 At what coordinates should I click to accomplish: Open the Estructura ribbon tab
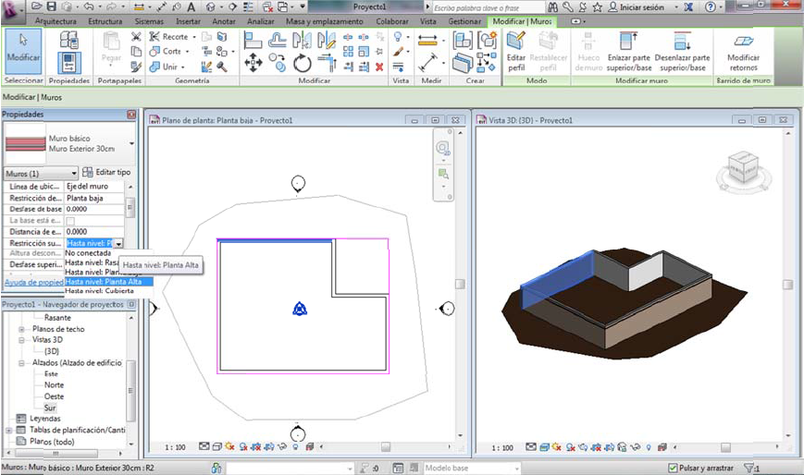click(x=105, y=21)
